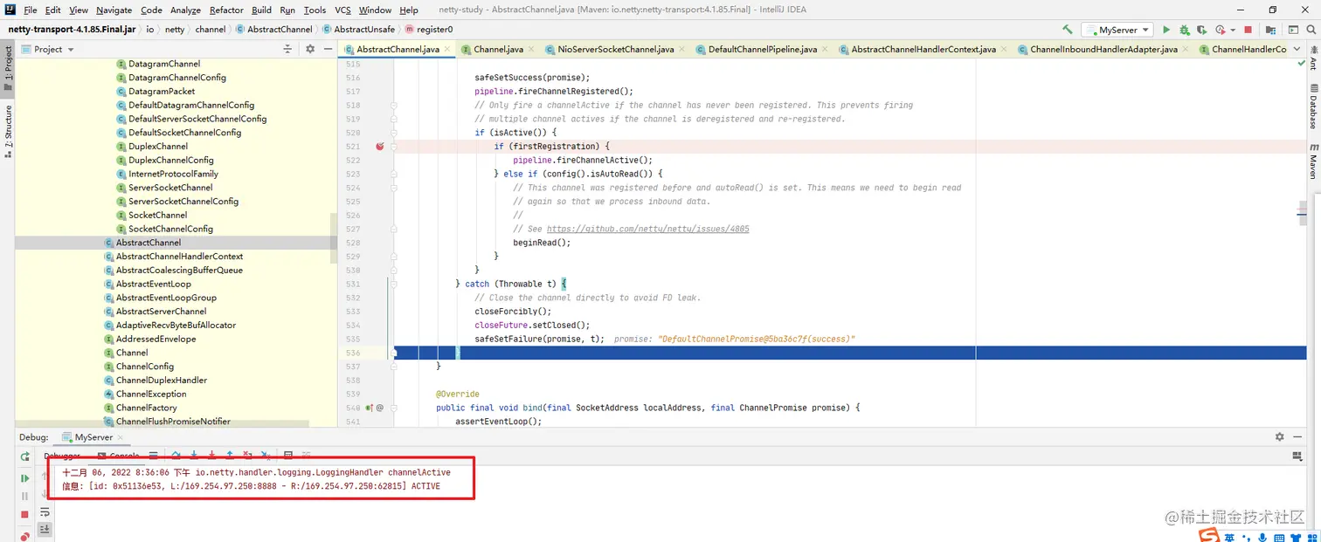Screen dimensions: 1321x542
Task: Collapse the fold marker at line 523
Action: pos(394,174)
